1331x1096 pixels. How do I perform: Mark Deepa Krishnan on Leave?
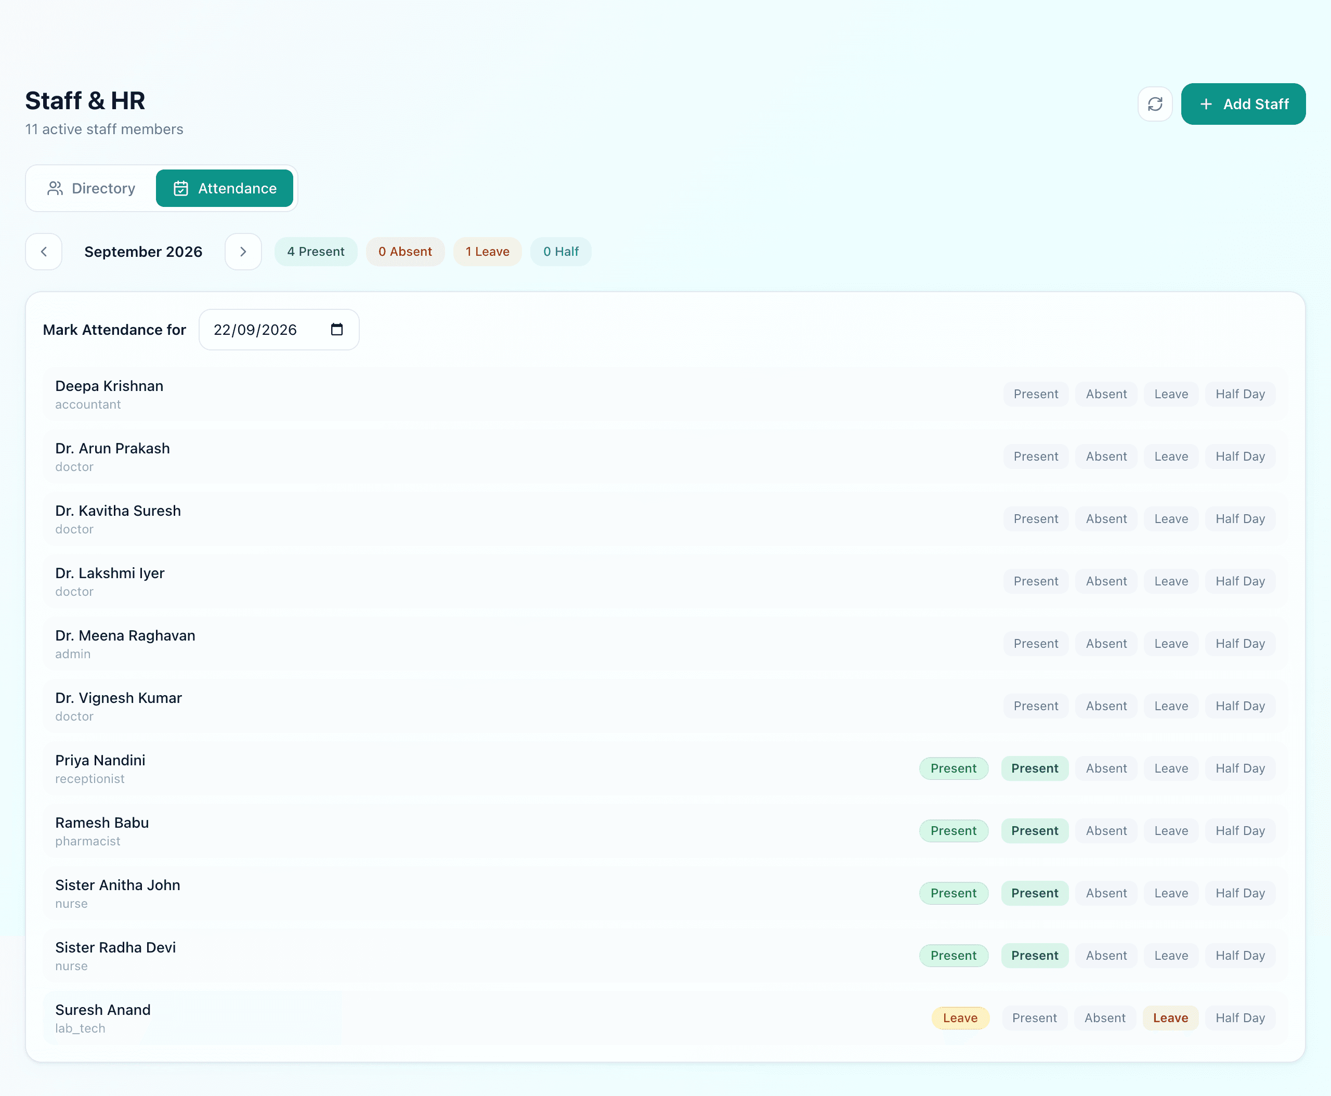point(1171,394)
